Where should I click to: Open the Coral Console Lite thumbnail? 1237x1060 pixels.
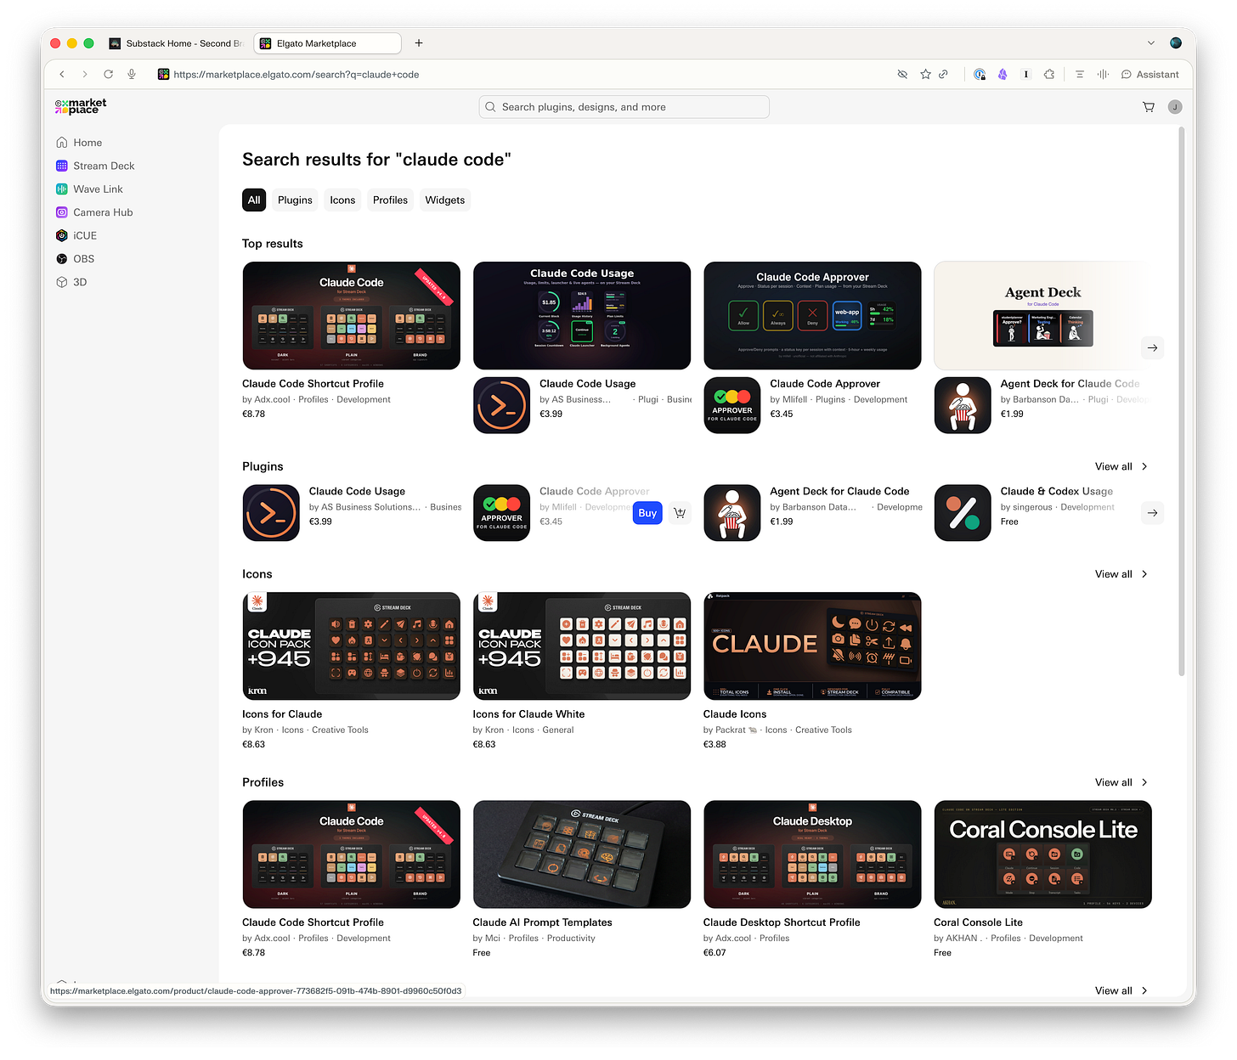coord(1042,854)
